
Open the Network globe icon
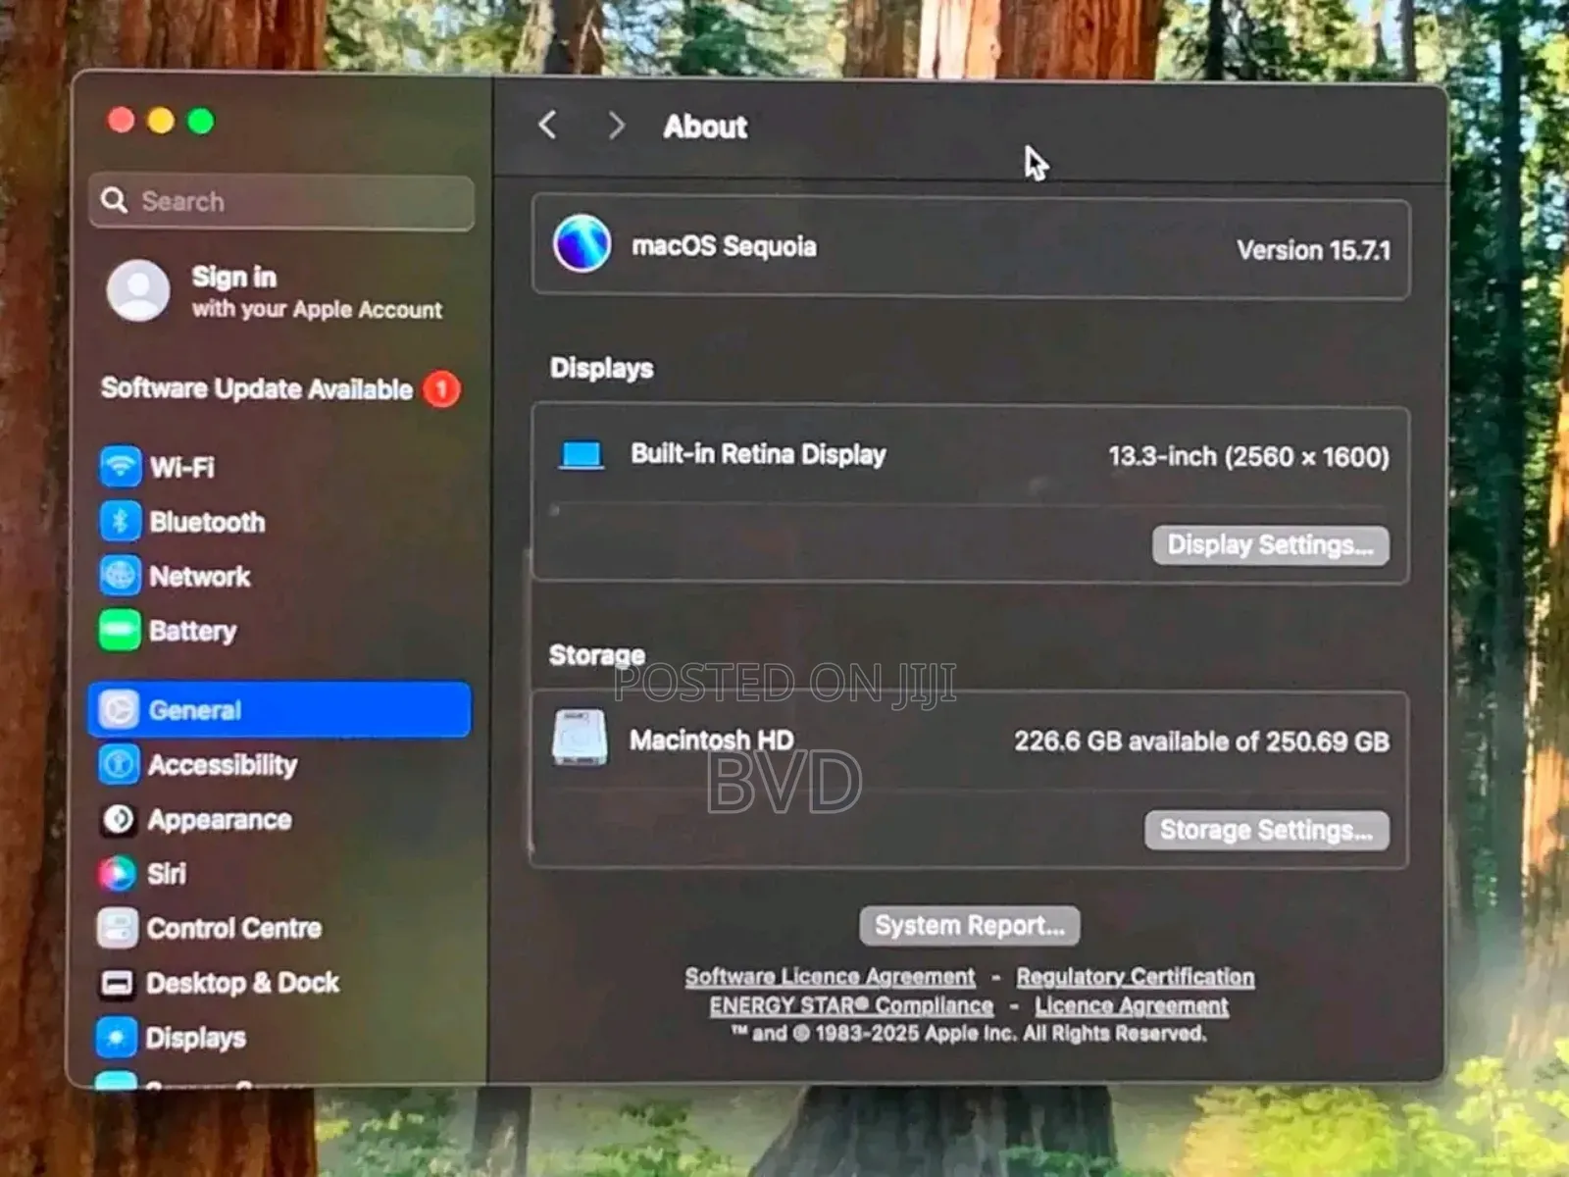point(120,576)
